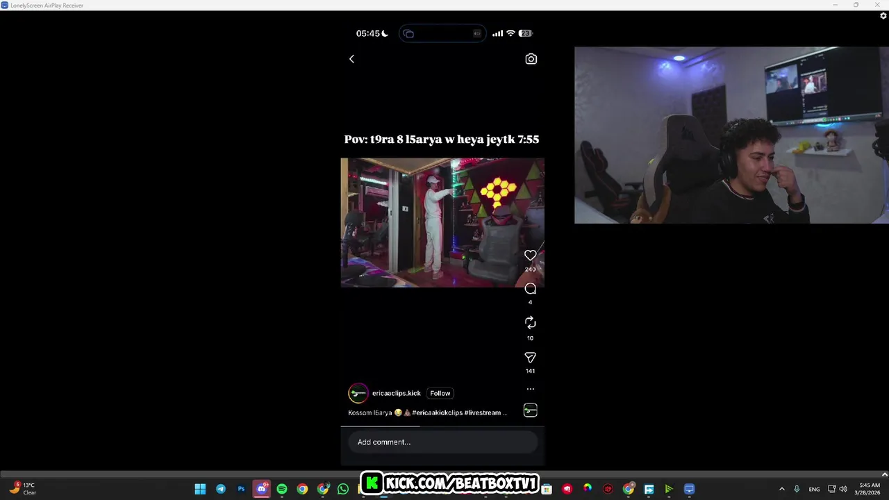Click the Add comment field
Image resolution: width=889 pixels, height=500 pixels.
[x=442, y=442]
